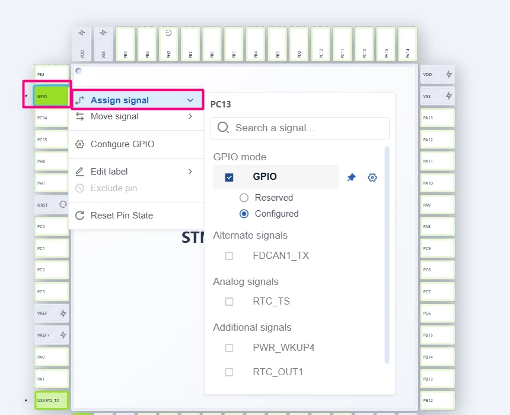Image resolution: width=510 pixels, height=415 pixels.
Task: Click pin PC2
Action: click(52, 270)
